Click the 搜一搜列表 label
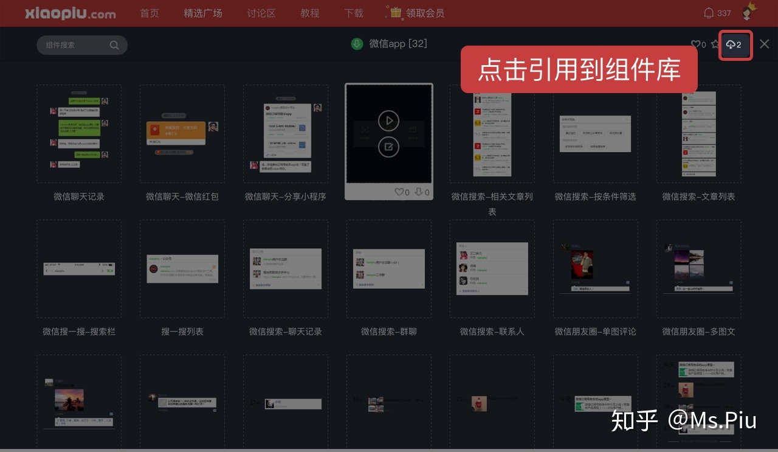Screen dimensions: 778x452 [182, 332]
